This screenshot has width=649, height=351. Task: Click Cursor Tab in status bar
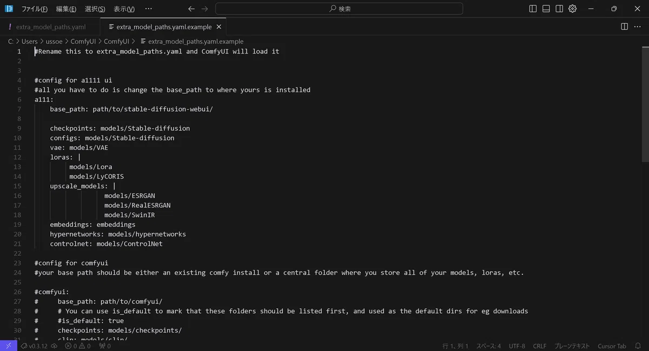(612, 346)
